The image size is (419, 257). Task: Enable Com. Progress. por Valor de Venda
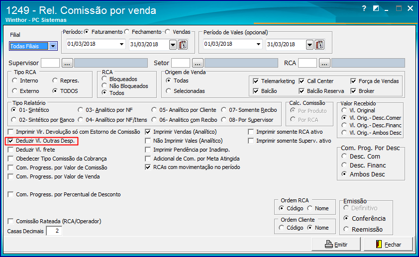10,176
